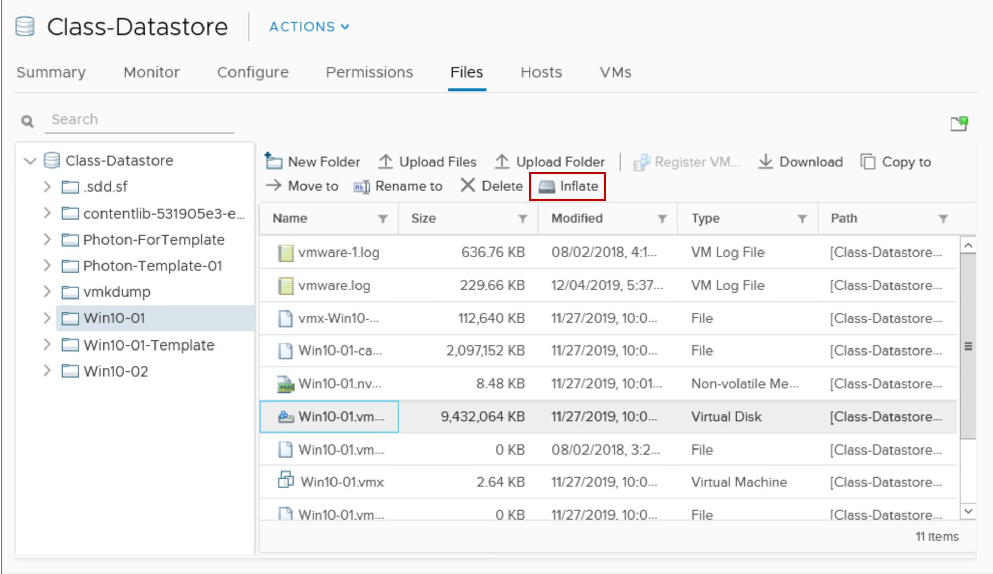Filter the Path column
The width and height of the screenshot is (993, 574).
[943, 219]
